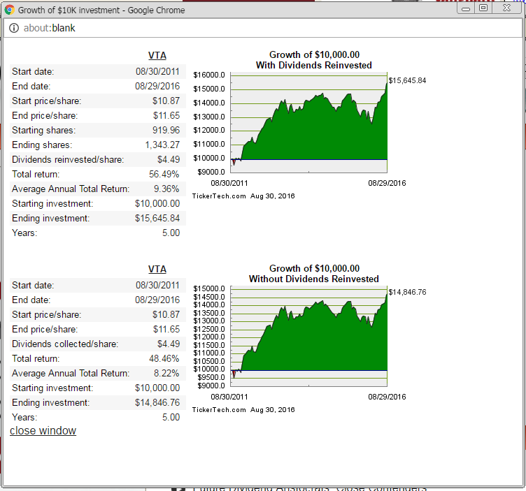This screenshot has width=526, height=491.
Task: Click the Chrome logo in title bar
Action: tap(10, 10)
